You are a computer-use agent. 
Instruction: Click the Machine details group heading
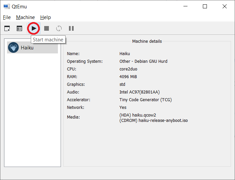(x=147, y=41)
